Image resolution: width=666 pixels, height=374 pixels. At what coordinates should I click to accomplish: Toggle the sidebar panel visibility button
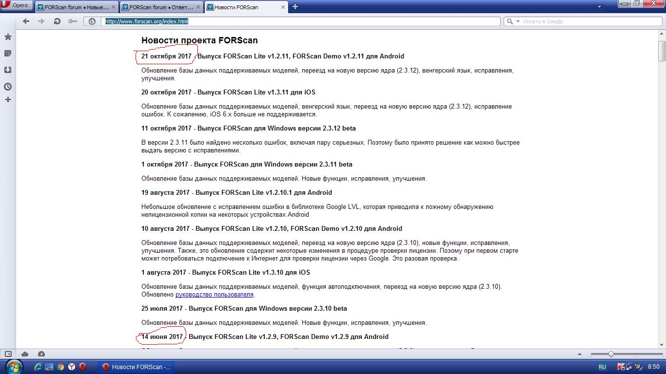click(x=8, y=354)
